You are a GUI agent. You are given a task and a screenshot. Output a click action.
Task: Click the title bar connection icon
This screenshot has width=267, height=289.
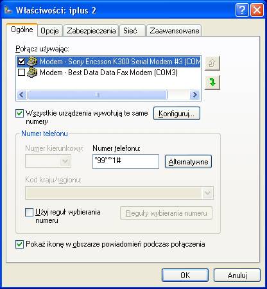(8, 10)
